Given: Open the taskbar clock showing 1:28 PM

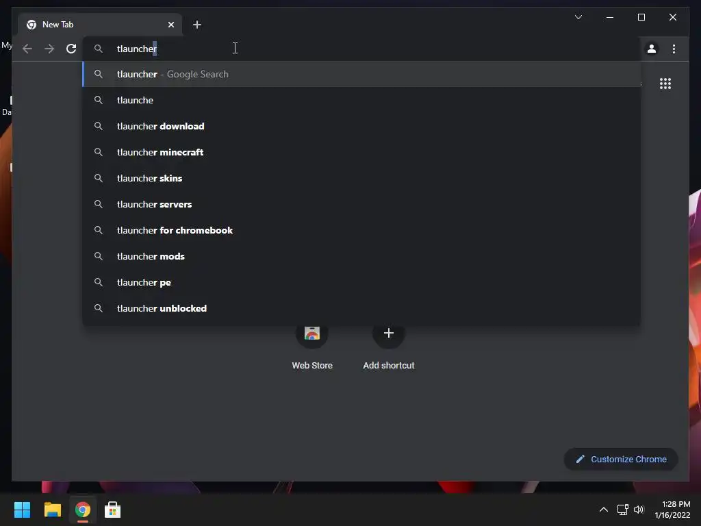Looking at the screenshot, I should pyautogui.click(x=672, y=510).
